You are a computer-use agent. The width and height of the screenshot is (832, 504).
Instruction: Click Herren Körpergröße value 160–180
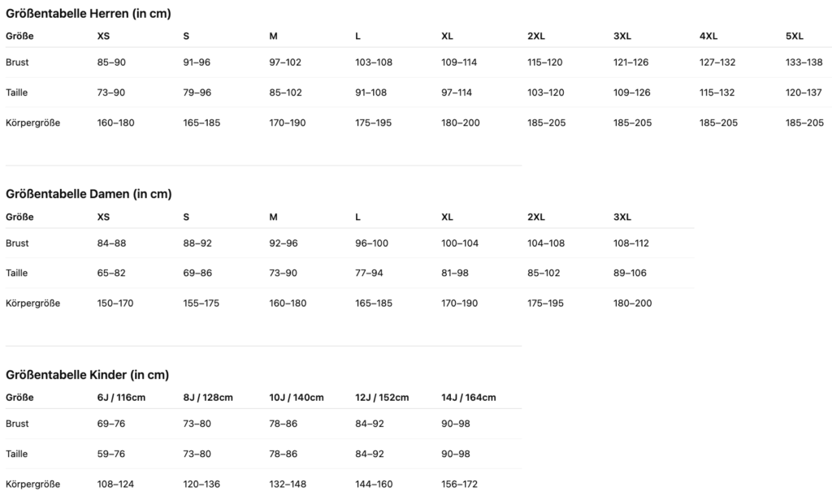(x=115, y=123)
